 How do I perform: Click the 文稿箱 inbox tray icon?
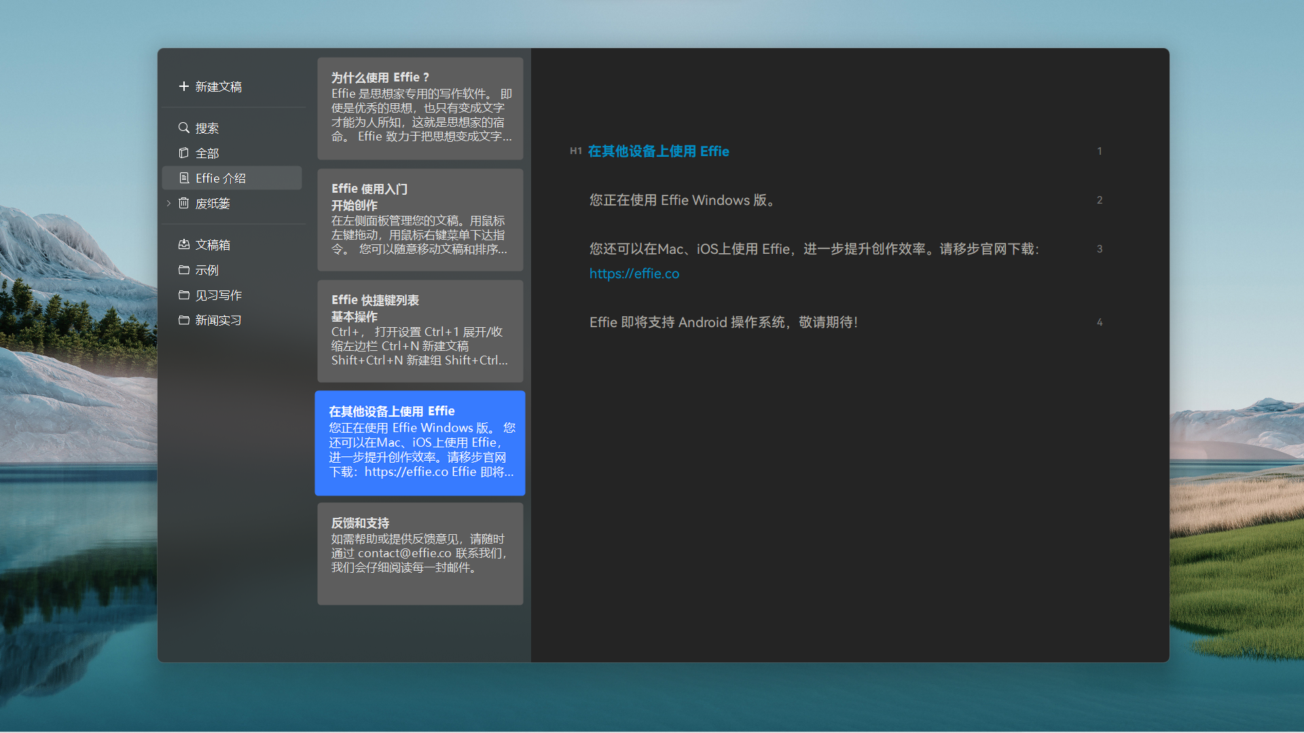pyautogui.click(x=183, y=244)
